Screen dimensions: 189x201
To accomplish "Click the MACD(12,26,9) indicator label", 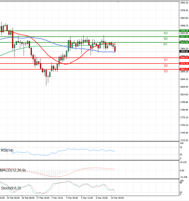I will 13,170.
